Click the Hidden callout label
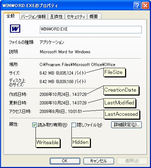This screenshot has width=151, height=168. click(81, 142)
